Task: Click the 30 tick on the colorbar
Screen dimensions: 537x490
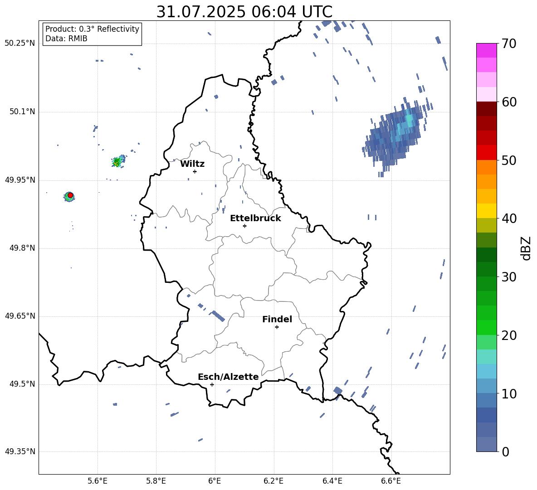Action: tap(508, 277)
